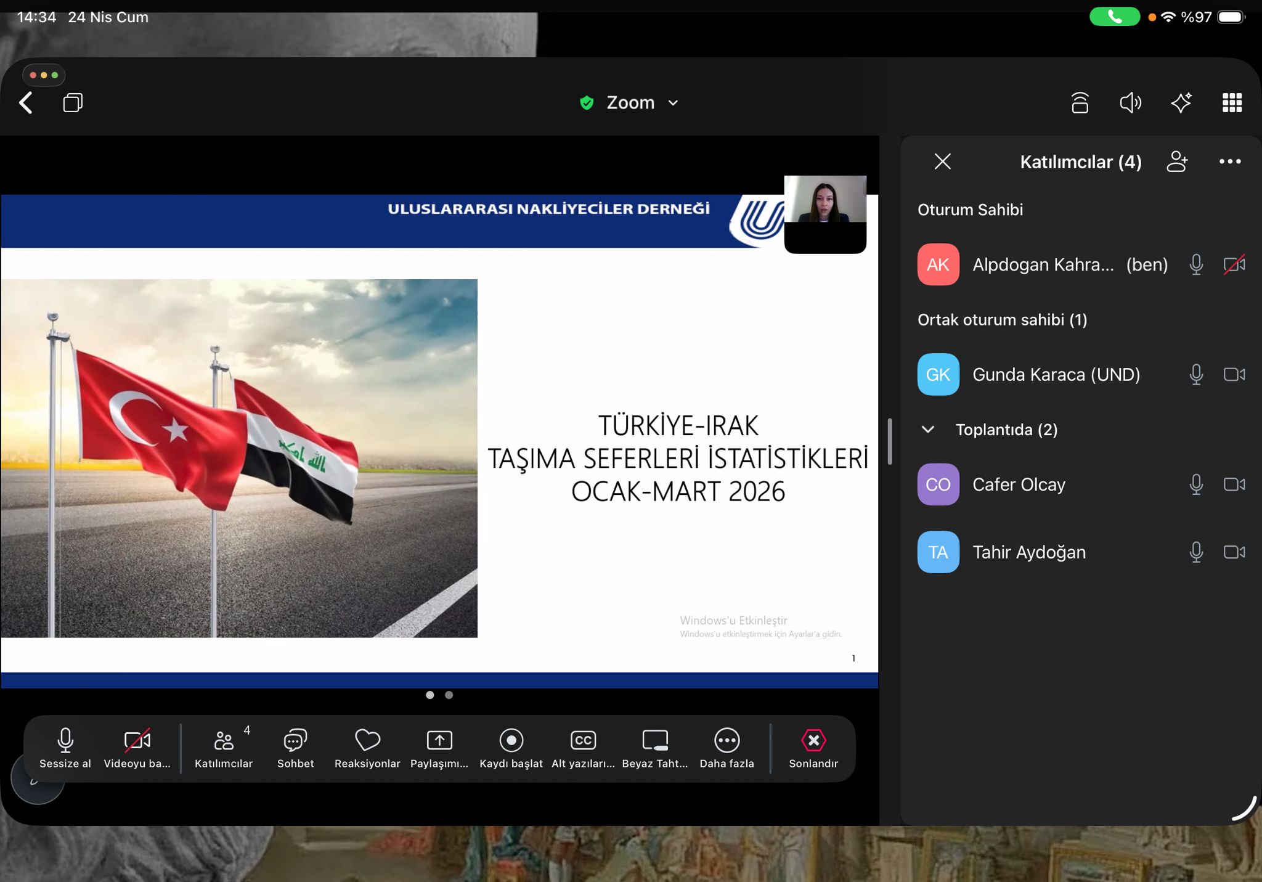Open the Daha fazla menu
Screen dimensions: 1262x882
pos(727,748)
